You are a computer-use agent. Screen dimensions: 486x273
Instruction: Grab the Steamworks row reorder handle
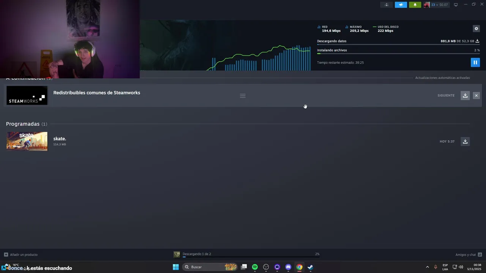[x=243, y=96]
